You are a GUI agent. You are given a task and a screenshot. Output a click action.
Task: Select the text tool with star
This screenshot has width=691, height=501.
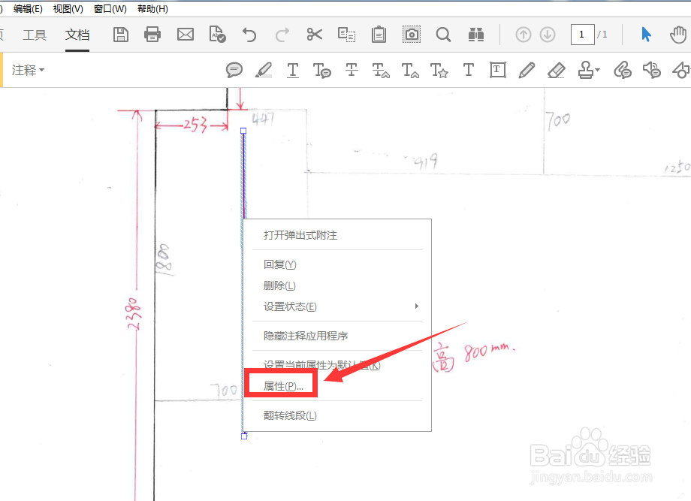[x=439, y=70]
